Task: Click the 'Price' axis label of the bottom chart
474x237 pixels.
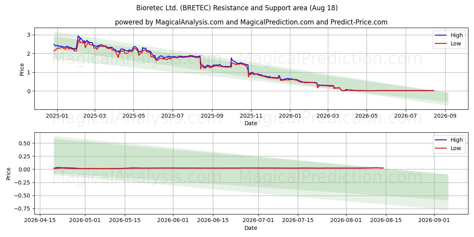Action: [9, 173]
